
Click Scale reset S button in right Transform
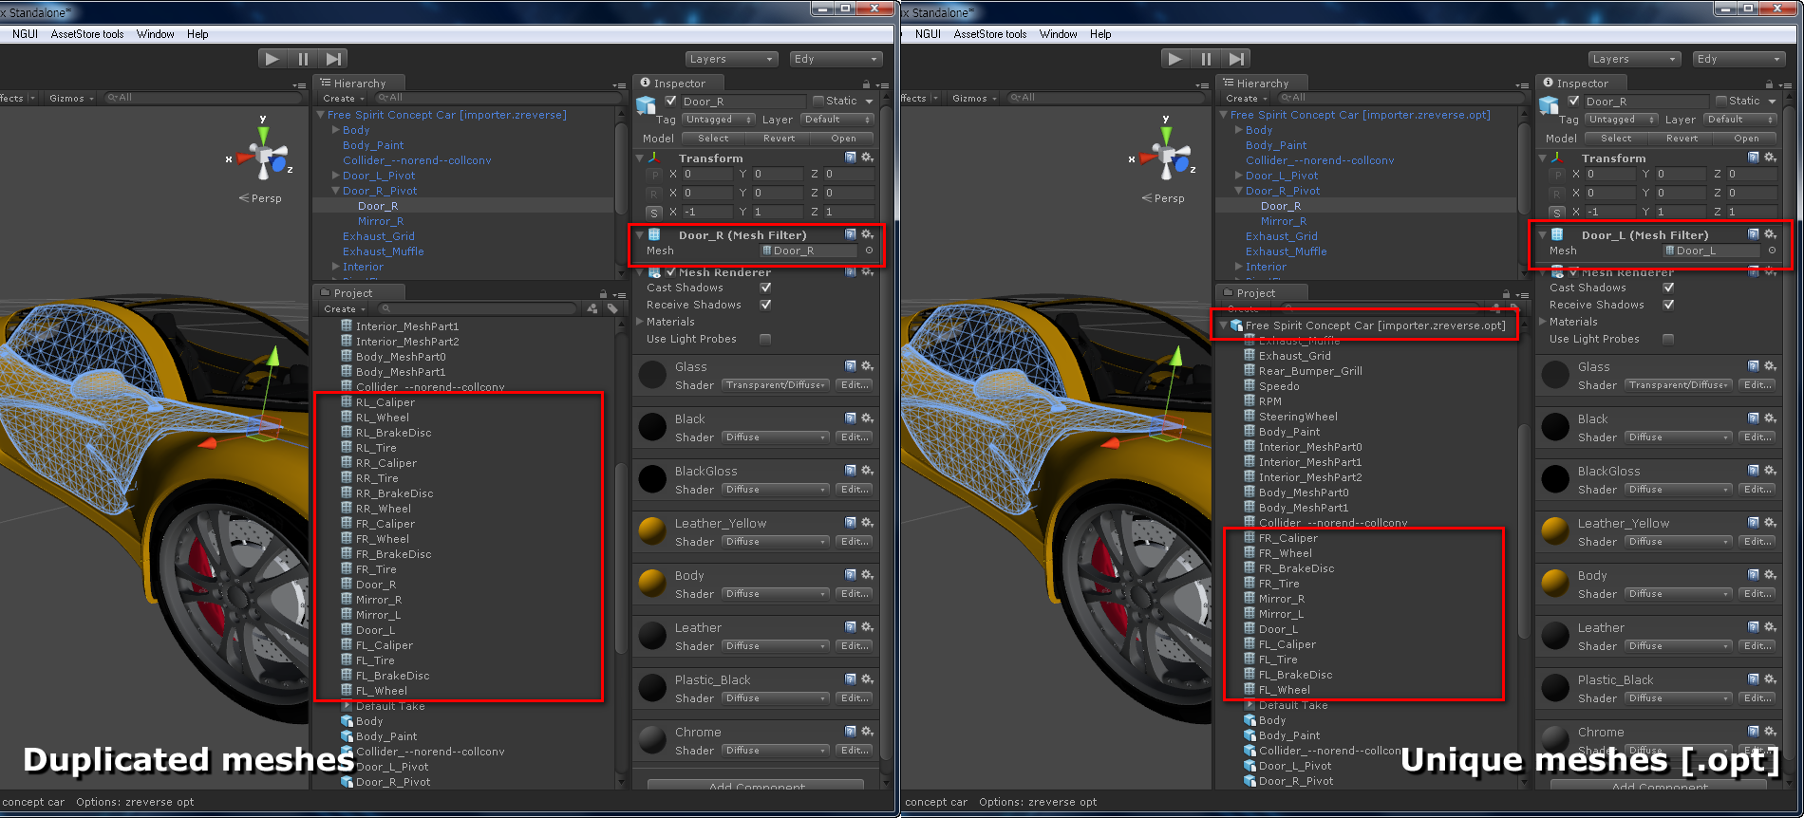click(x=1557, y=213)
